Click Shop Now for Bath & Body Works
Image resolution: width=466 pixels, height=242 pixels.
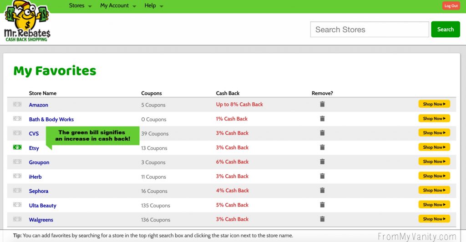(434, 118)
